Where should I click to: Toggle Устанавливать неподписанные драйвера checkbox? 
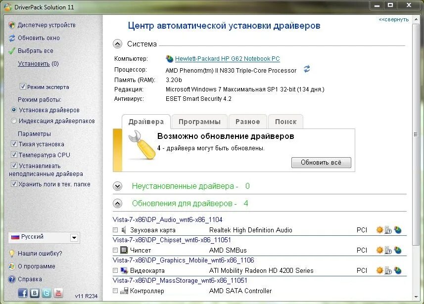click(x=14, y=166)
